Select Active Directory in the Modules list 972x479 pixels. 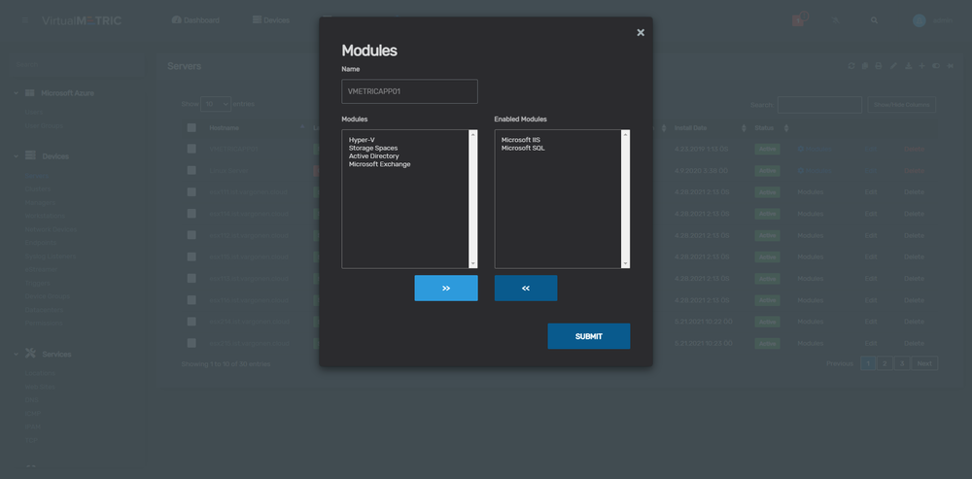coord(374,156)
